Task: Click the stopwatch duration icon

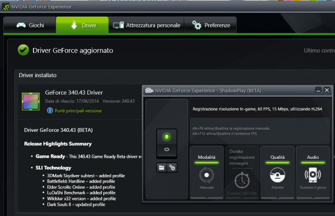Action: pos(242,180)
